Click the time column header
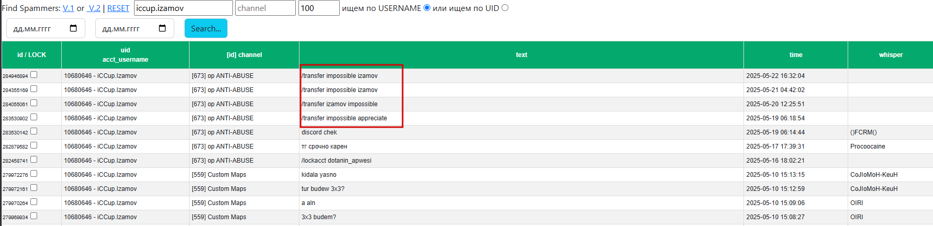 [x=796, y=55]
